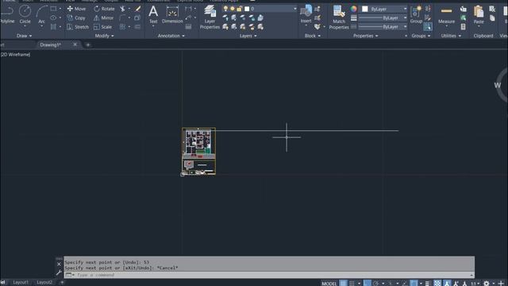Click Match Properties tool
The image size is (508, 286).
point(339,17)
